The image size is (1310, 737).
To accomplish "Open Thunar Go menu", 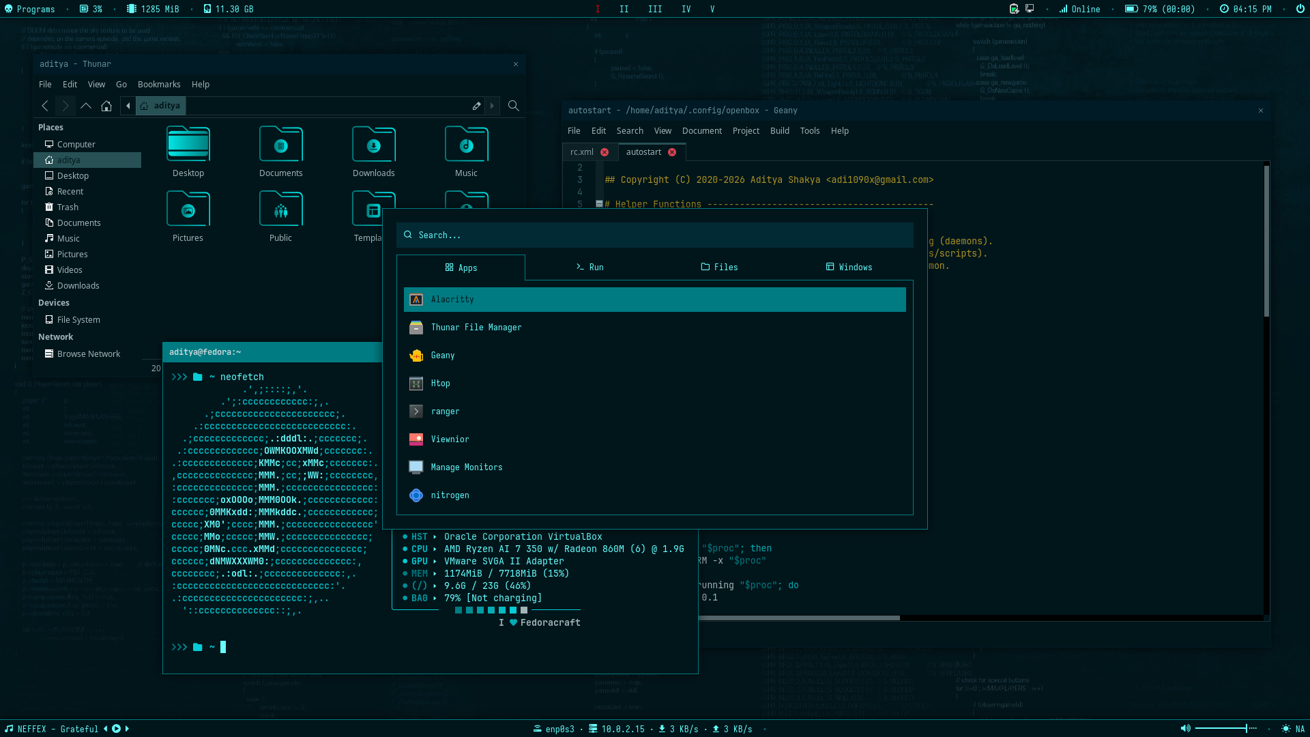I will (121, 85).
